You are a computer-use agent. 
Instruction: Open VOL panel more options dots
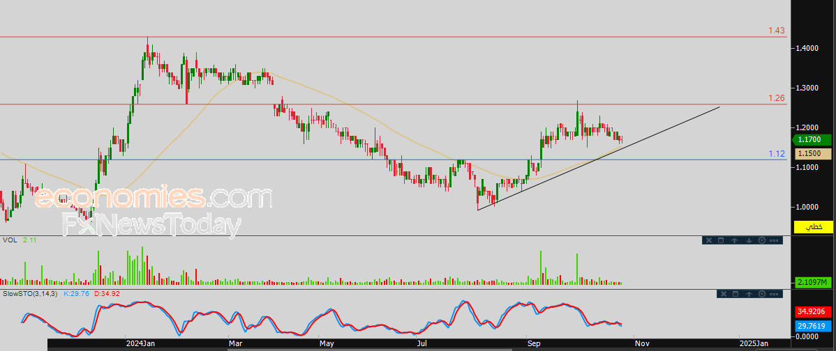tap(774, 240)
